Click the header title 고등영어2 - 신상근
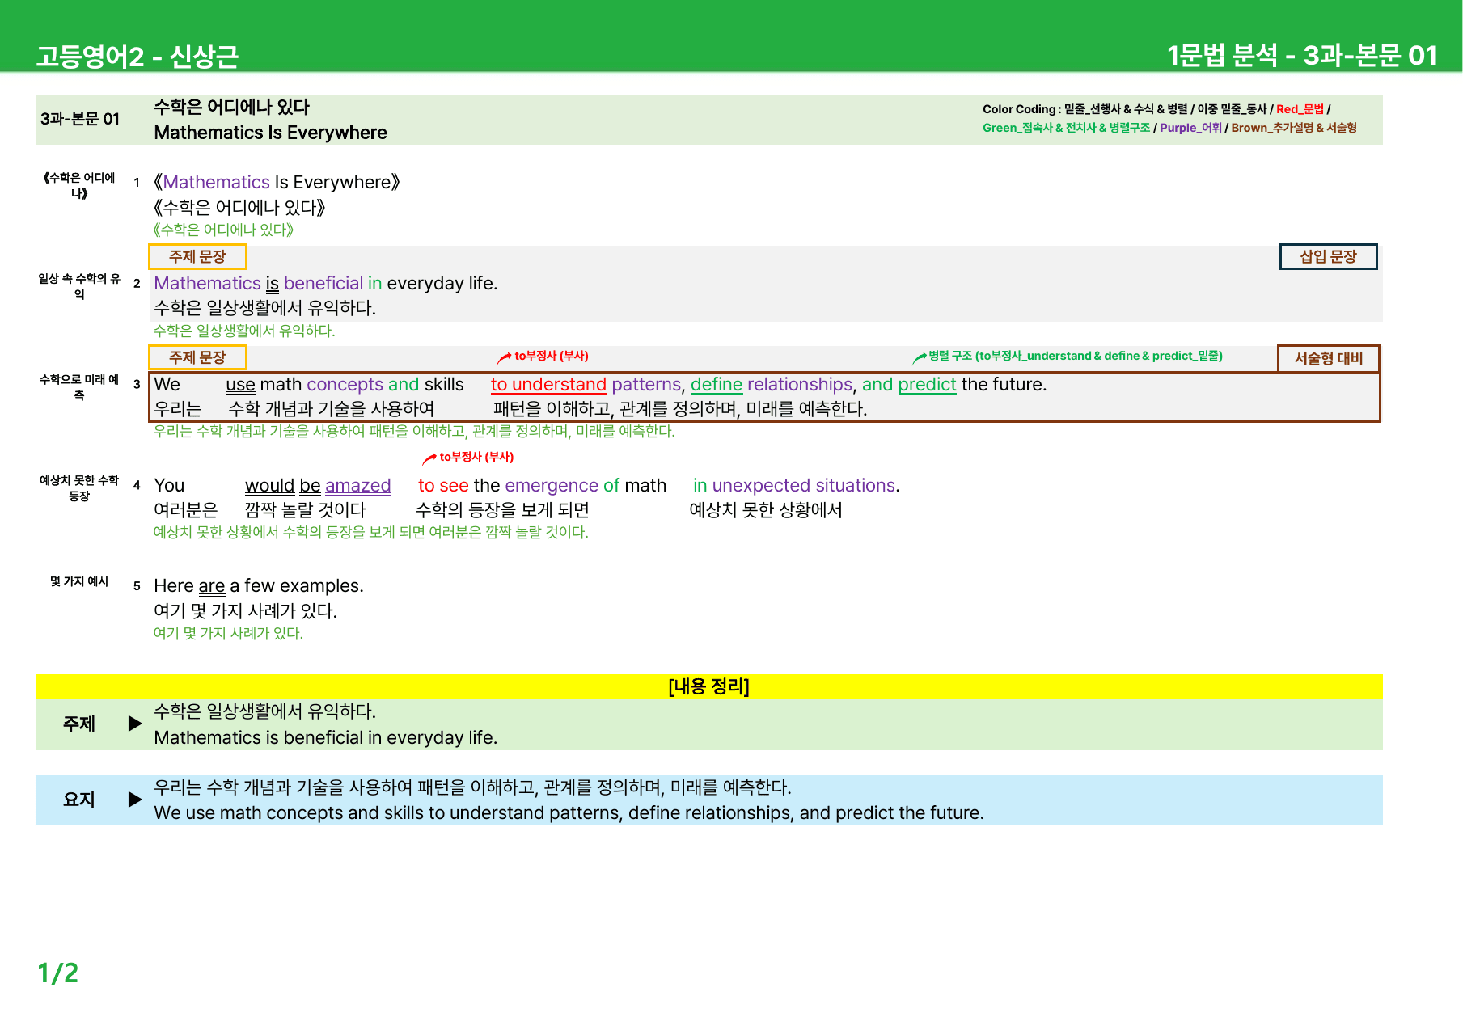The width and height of the screenshot is (1463, 1034). point(137,57)
